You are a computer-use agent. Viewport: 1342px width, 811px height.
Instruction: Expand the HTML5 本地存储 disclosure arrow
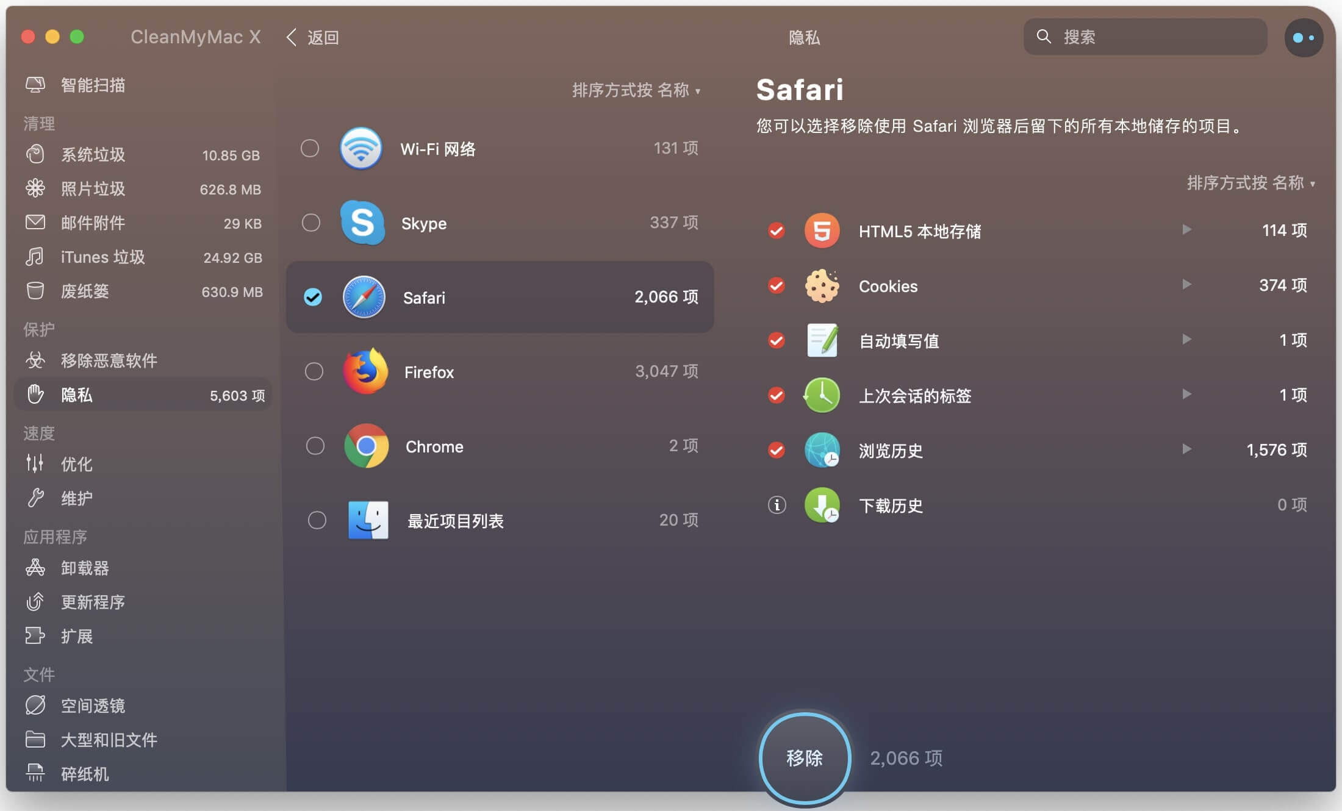pos(1186,230)
